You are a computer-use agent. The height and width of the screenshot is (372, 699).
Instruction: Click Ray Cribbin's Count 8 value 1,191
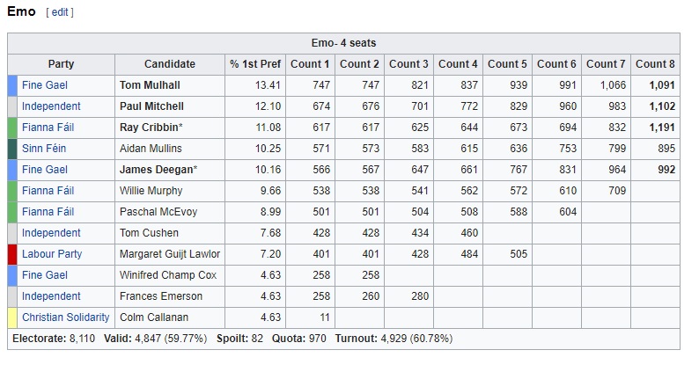(x=662, y=128)
